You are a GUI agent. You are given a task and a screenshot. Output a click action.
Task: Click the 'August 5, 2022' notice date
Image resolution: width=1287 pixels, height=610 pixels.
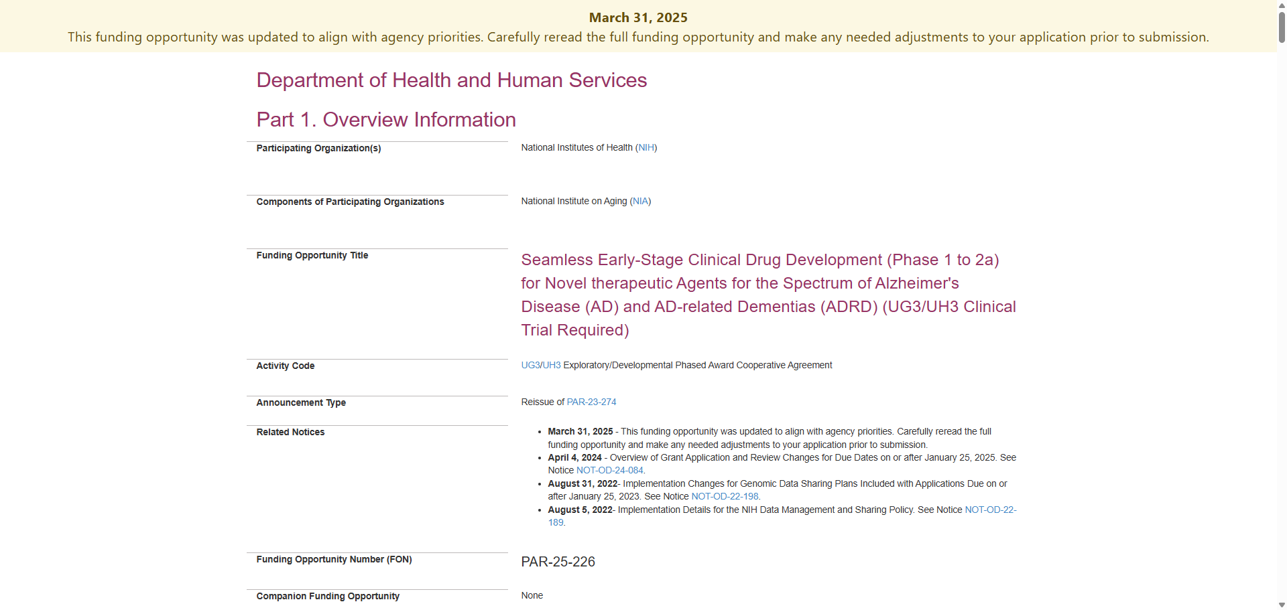(x=580, y=510)
